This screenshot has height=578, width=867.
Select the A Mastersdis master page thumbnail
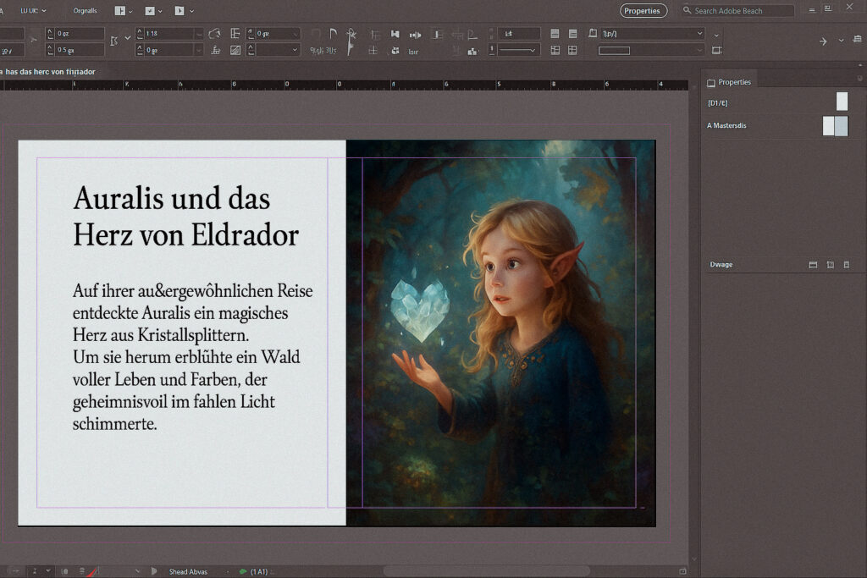pos(835,126)
